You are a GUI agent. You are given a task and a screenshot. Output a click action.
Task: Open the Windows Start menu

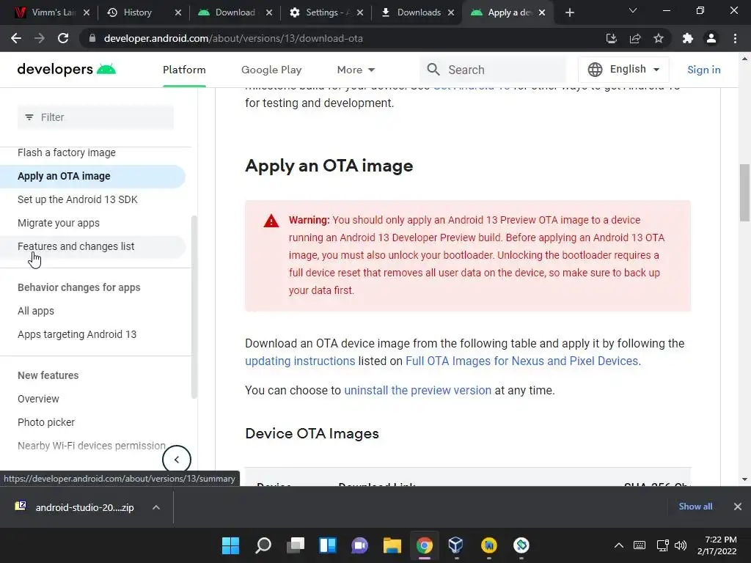[230, 545]
